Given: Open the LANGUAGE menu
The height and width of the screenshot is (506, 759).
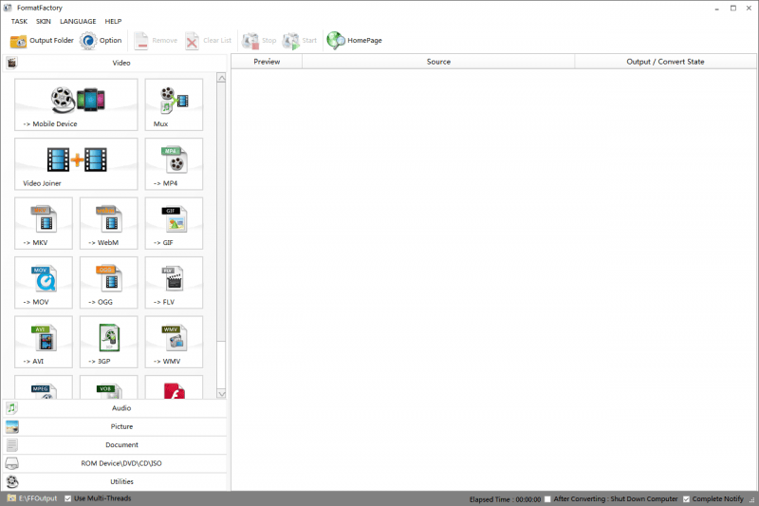Looking at the screenshot, I should (x=78, y=21).
